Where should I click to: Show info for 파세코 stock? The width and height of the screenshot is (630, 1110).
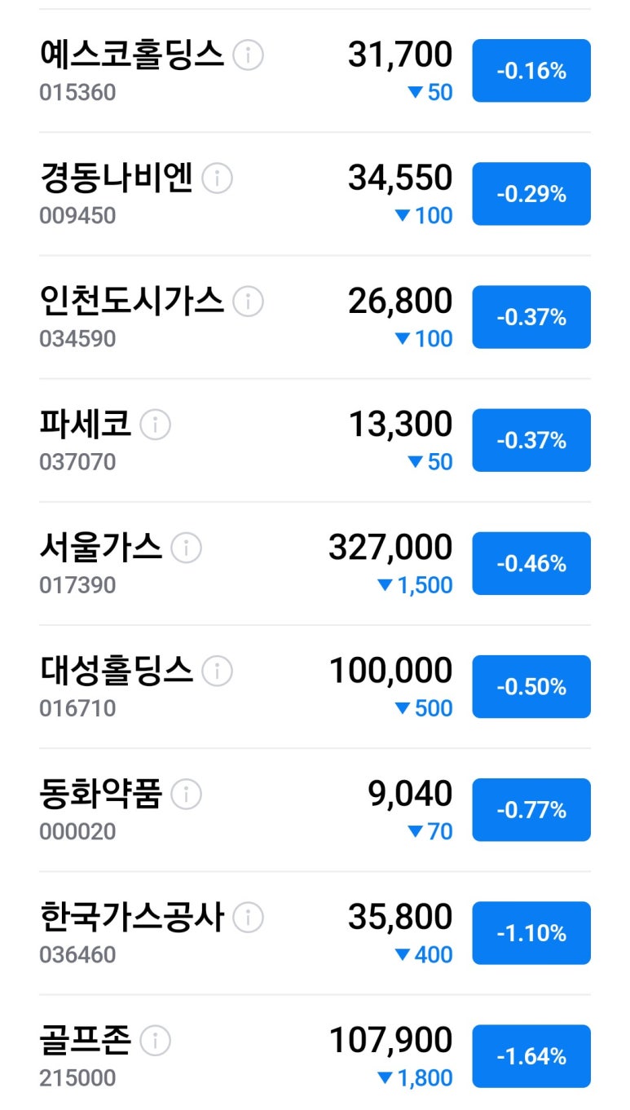(x=156, y=425)
